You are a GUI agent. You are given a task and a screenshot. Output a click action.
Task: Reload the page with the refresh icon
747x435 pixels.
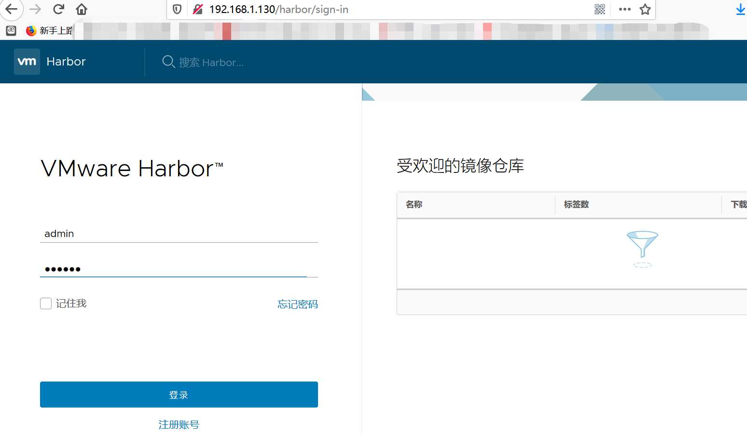58,9
